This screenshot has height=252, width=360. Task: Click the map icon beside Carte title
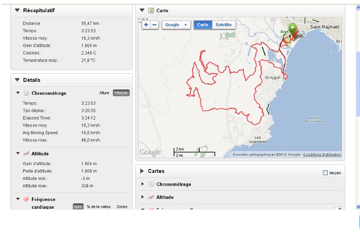tap(151, 10)
